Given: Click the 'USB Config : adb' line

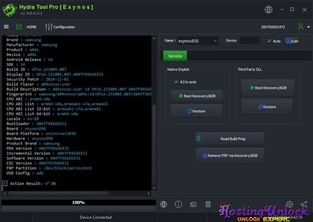Looking at the screenshot, I should pos(25,173).
